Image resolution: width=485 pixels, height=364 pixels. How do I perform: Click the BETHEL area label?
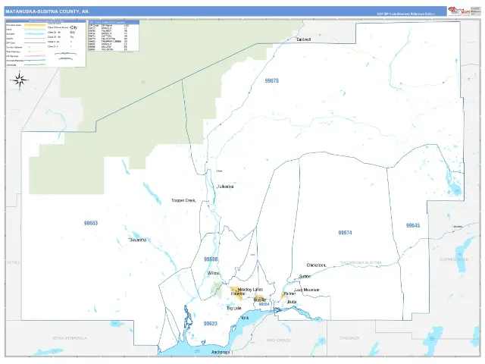[14, 262]
